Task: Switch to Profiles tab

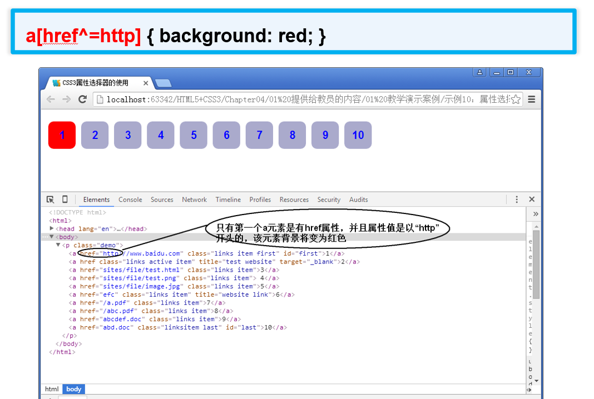Action: [260, 200]
